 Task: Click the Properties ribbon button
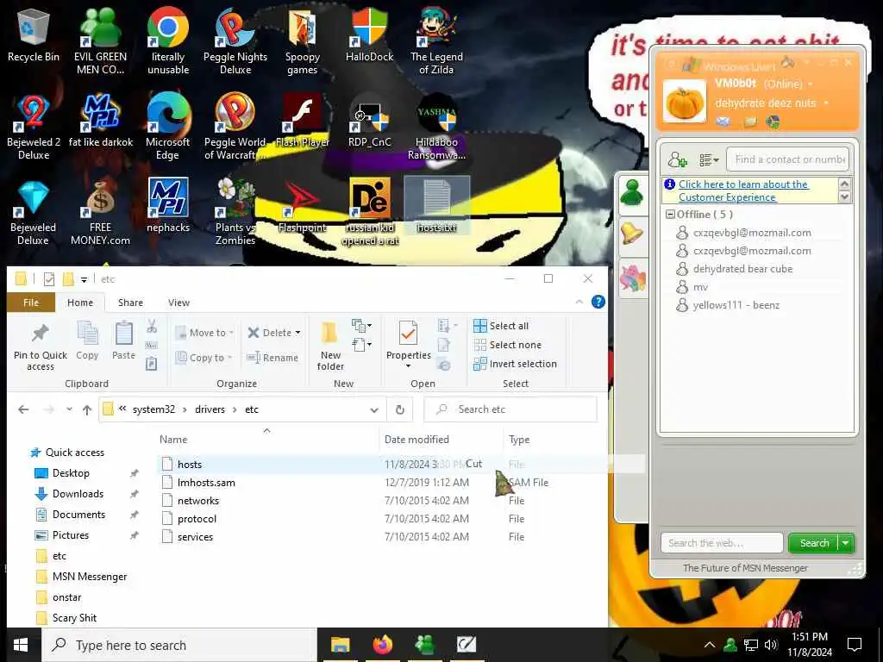click(x=408, y=345)
